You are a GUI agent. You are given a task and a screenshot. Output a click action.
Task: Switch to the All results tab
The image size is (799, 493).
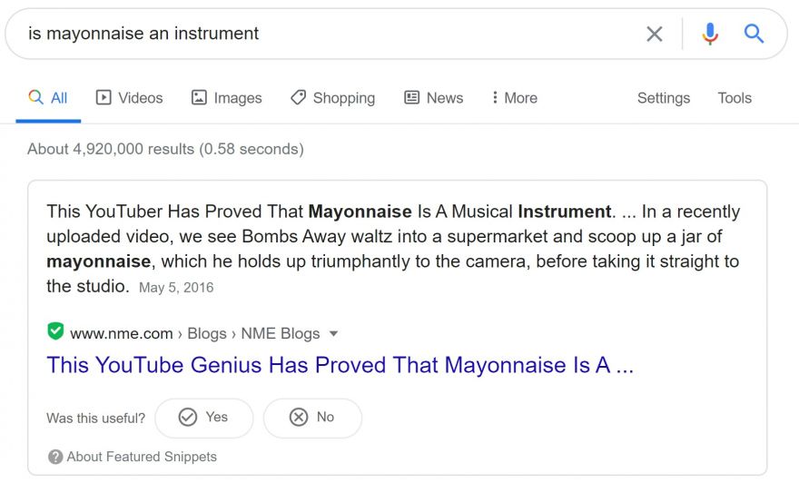point(48,98)
